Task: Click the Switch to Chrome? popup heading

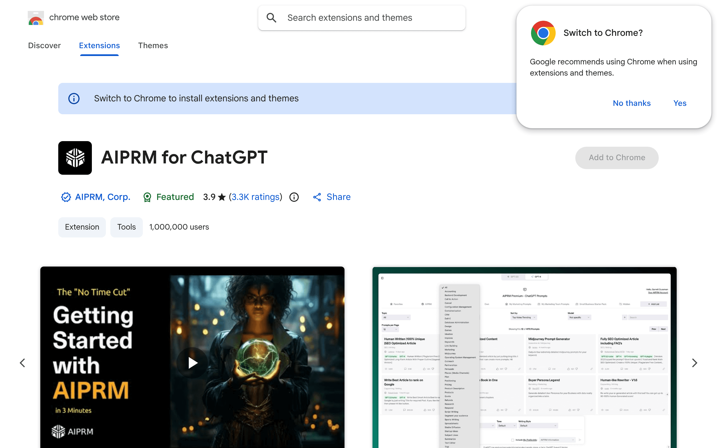Action: tap(603, 33)
